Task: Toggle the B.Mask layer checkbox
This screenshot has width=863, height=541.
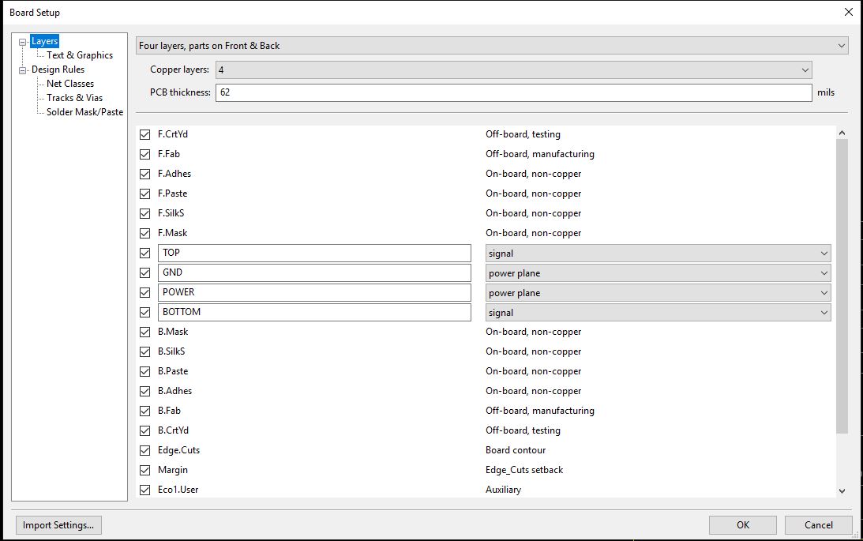Action: 144,332
